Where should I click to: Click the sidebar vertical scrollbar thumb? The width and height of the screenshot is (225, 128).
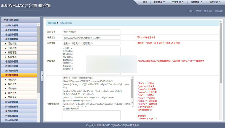38,59
